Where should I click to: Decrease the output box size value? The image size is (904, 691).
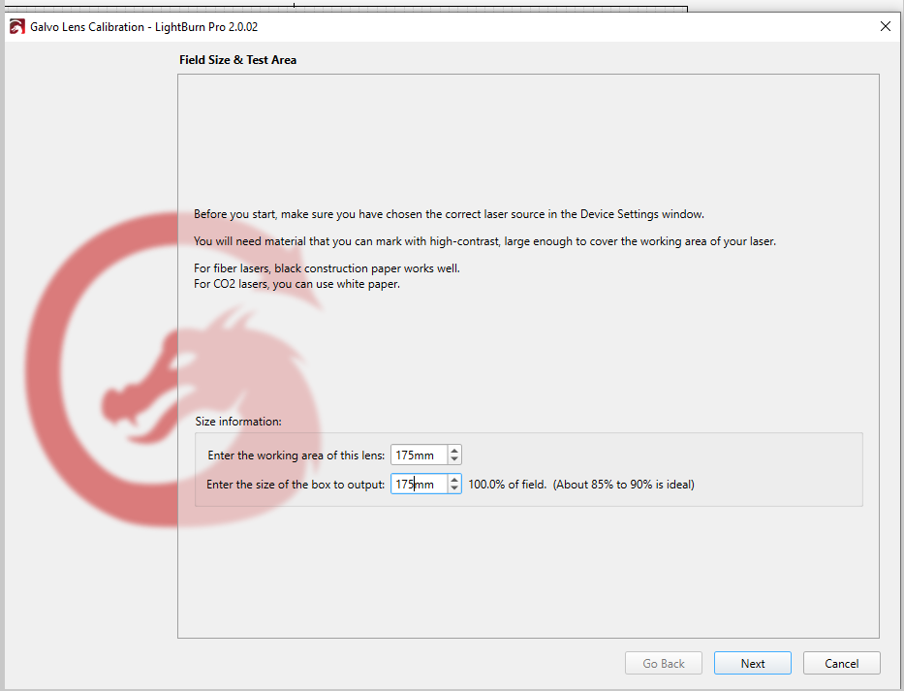click(x=454, y=488)
